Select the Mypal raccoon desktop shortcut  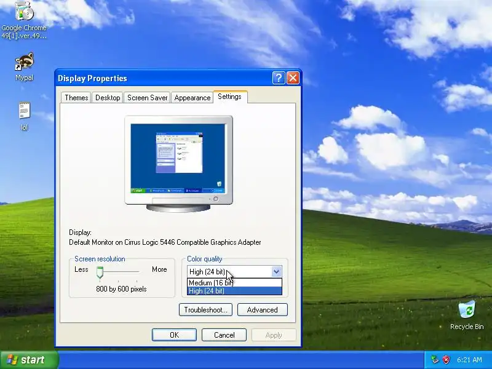[x=24, y=66]
